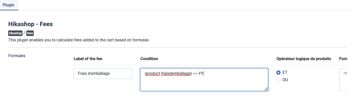The height and width of the screenshot is (103, 352).
Task: Click the Condition column header
Action: coord(149,59)
